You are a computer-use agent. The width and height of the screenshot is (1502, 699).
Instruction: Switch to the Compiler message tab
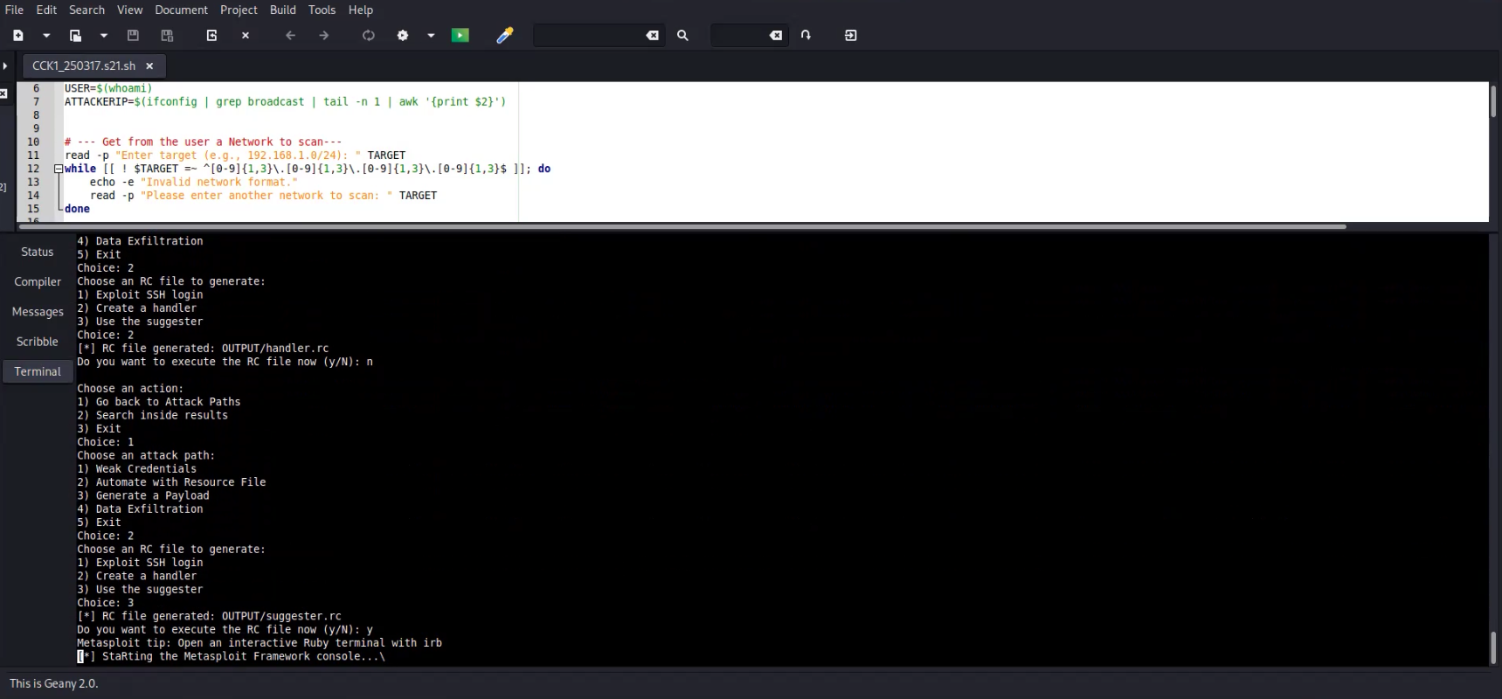tap(38, 281)
